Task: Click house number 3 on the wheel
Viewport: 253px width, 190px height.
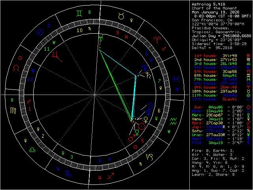Action: [x=72, y=157]
